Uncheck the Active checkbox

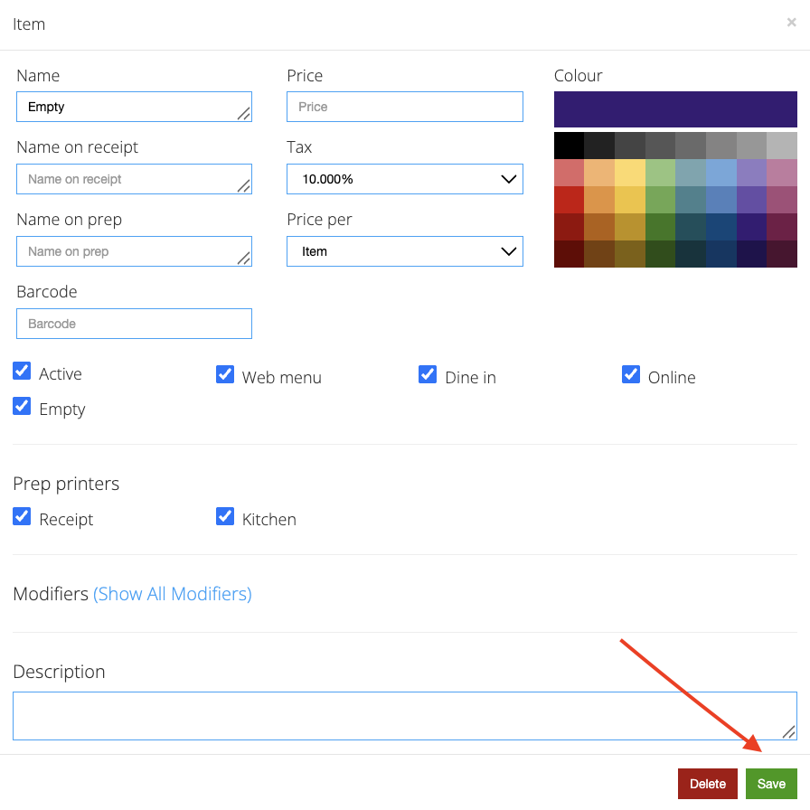coord(22,371)
